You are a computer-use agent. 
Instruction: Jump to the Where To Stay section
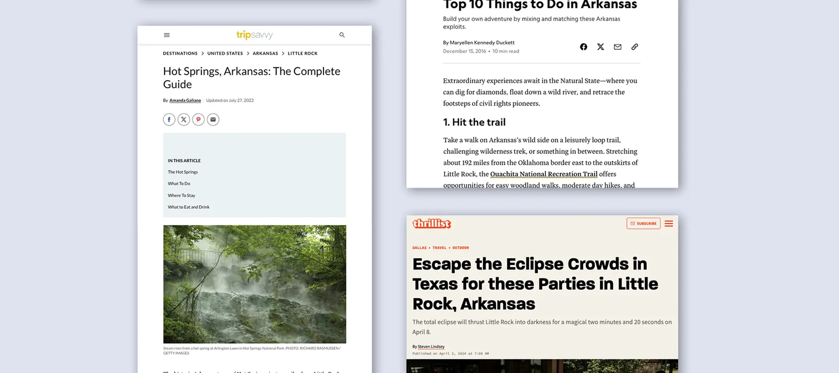point(181,196)
